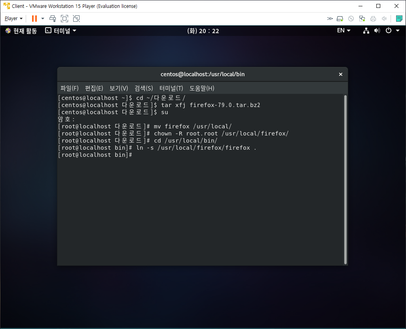Open the EN input source dropdown
Screen dimensions: 406x329
pyautogui.click(x=343, y=30)
